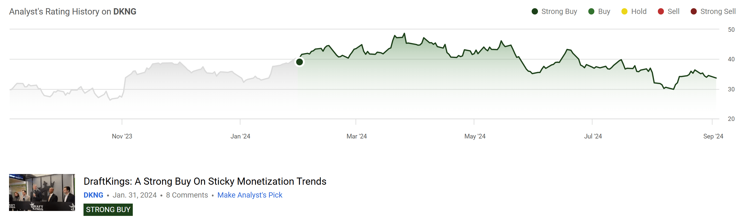Click the STRONG BUY rating badge
743x223 pixels.
tap(108, 210)
